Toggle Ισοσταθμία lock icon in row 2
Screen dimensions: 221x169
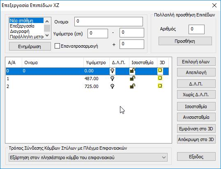(132, 86)
